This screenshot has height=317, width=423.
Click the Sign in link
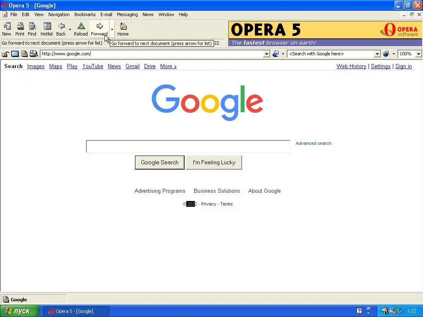(403, 66)
